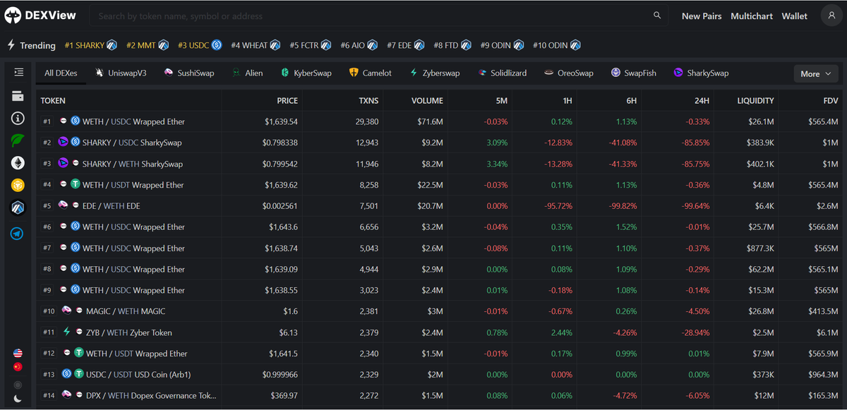This screenshot has height=410, width=847.
Task: Click the Trending lightning bolt icon
Action: (11, 44)
